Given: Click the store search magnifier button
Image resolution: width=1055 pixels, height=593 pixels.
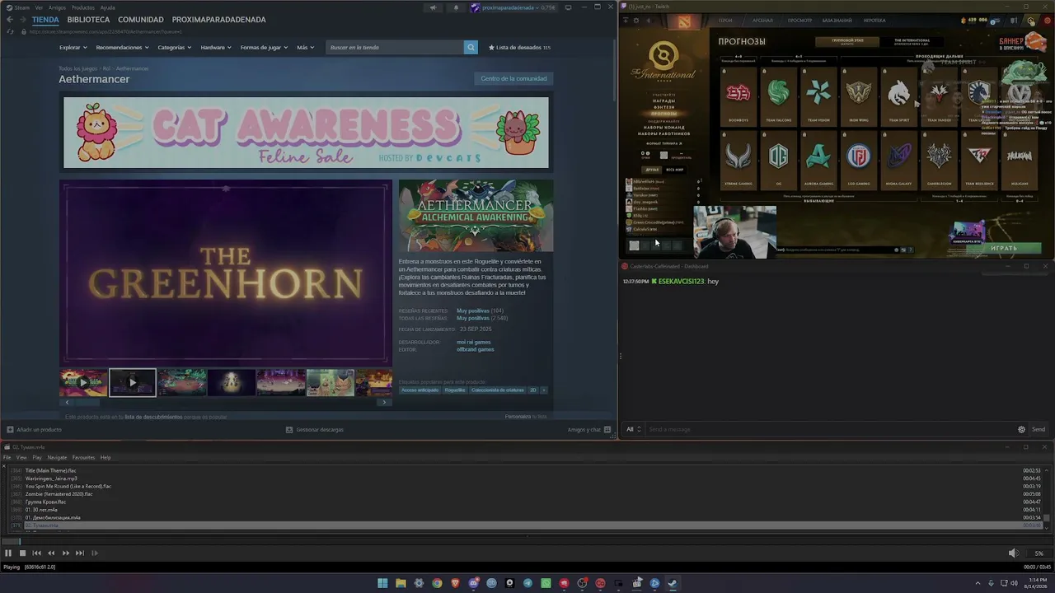Looking at the screenshot, I should pyautogui.click(x=471, y=47).
